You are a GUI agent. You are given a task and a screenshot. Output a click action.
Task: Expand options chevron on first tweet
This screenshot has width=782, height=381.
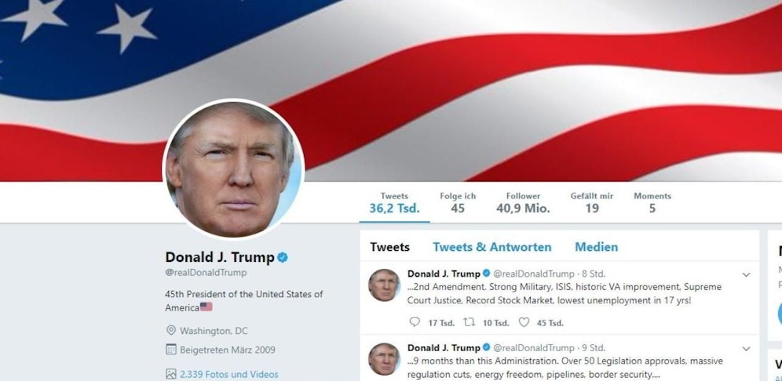tap(746, 274)
